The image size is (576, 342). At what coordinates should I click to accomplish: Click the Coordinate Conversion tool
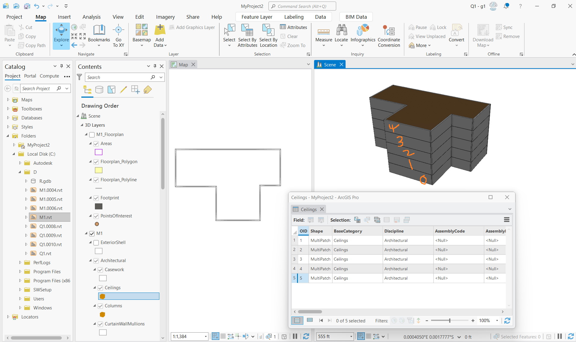click(389, 36)
